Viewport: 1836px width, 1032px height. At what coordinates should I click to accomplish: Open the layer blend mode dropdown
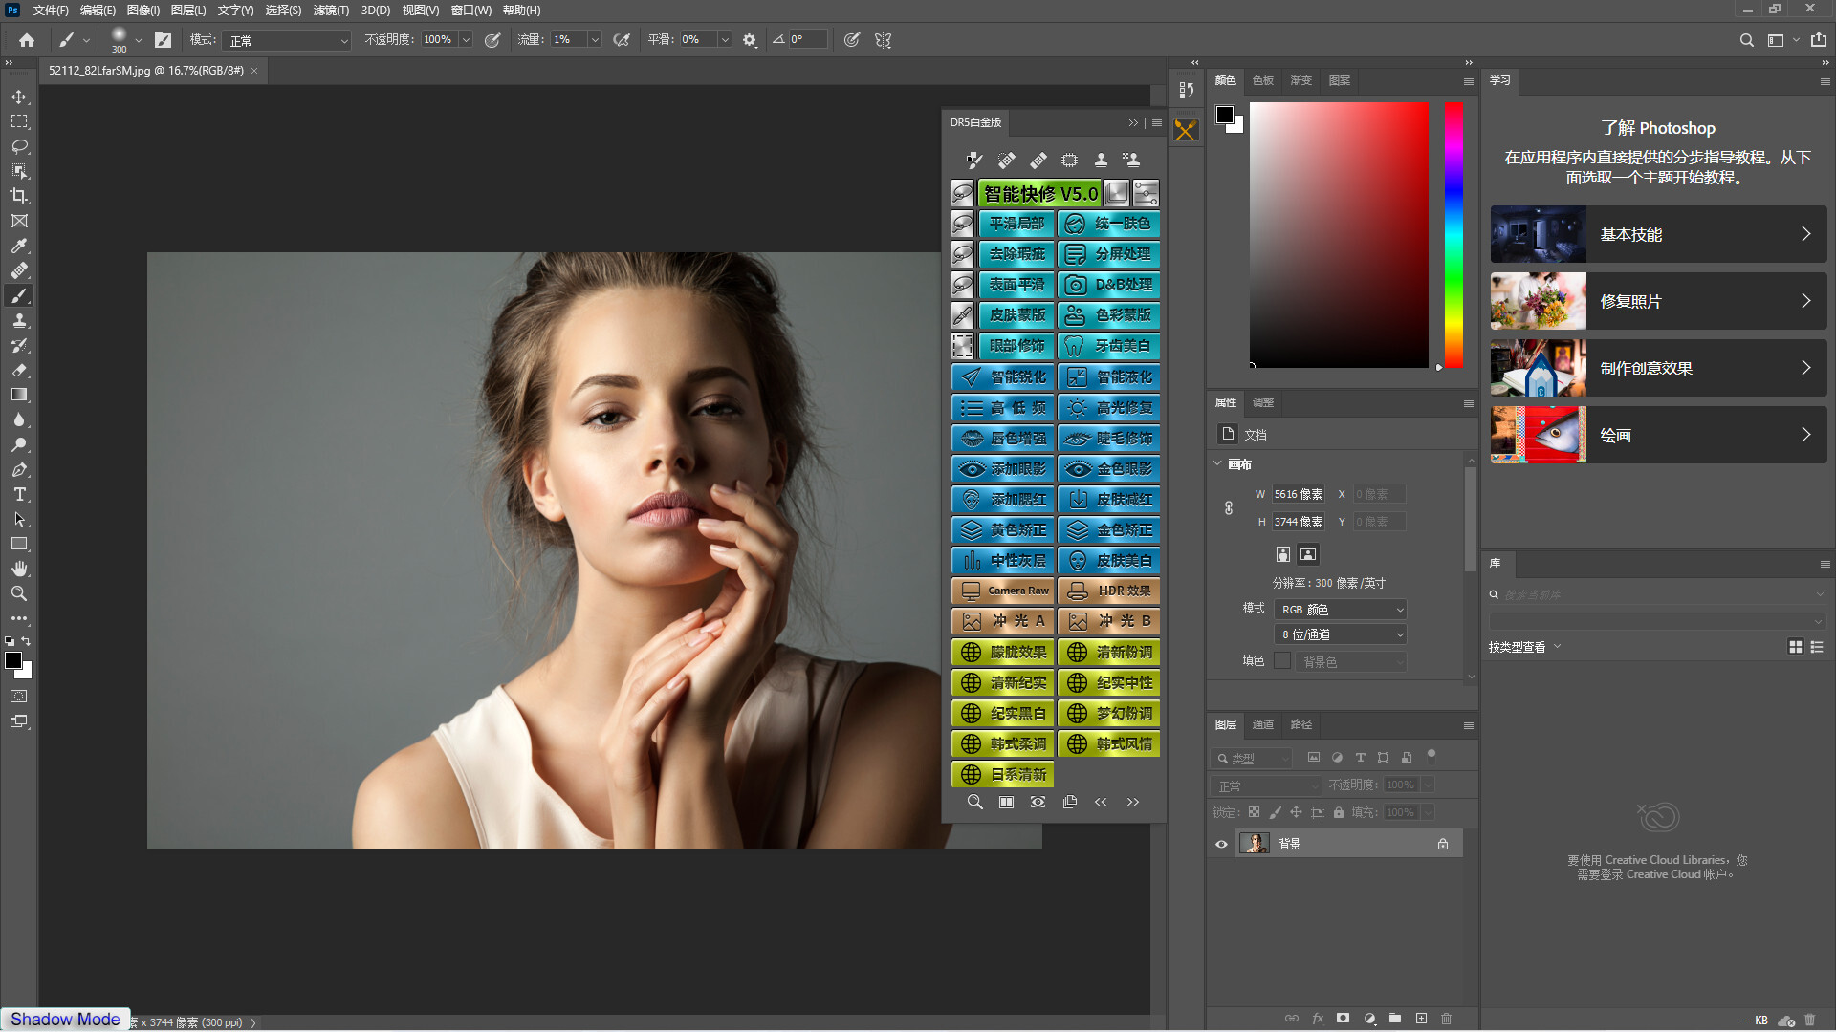pos(1264,785)
